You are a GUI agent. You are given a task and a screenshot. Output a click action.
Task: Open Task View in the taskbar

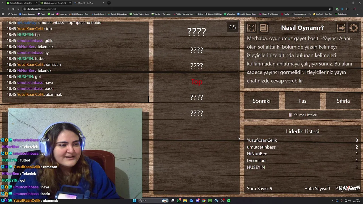click(x=172, y=201)
